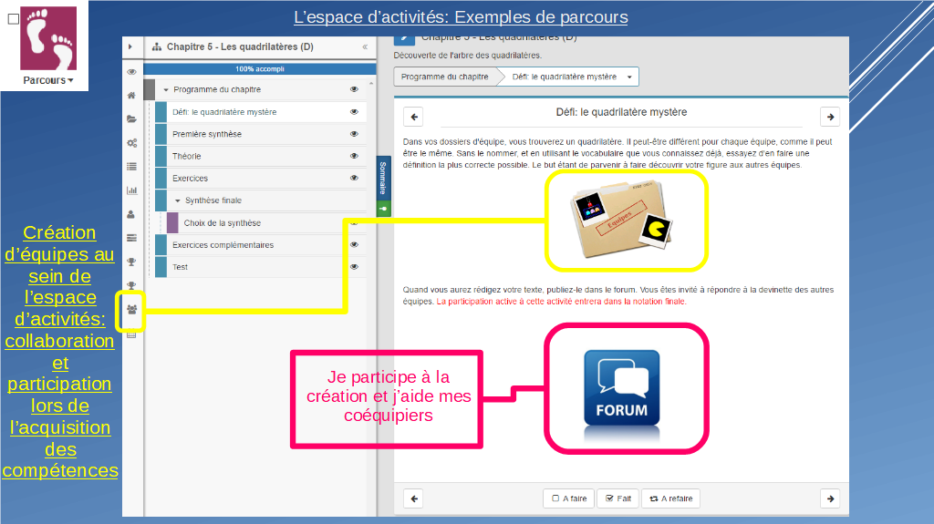Expand the sidebar with the arrow icon
The width and height of the screenshot is (934, 524).
coord(130,46)
